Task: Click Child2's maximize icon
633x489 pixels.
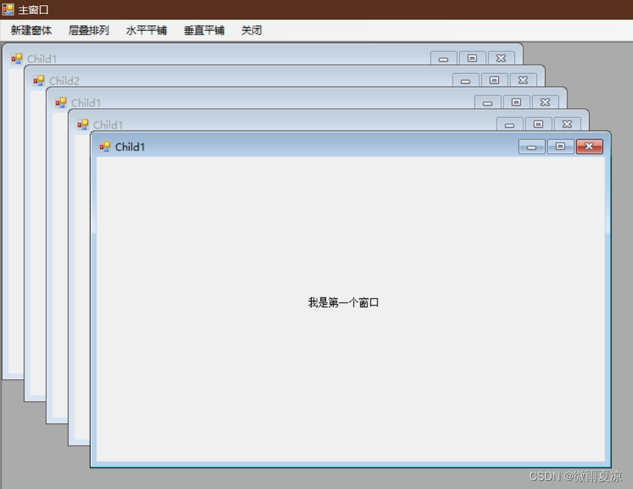Action: pos(494,80)
